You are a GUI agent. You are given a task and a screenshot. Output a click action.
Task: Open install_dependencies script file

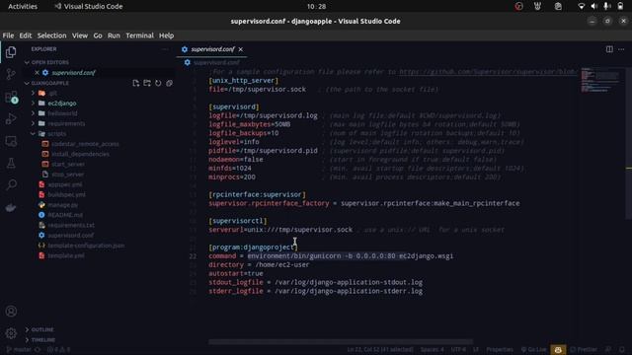point(80,154)
